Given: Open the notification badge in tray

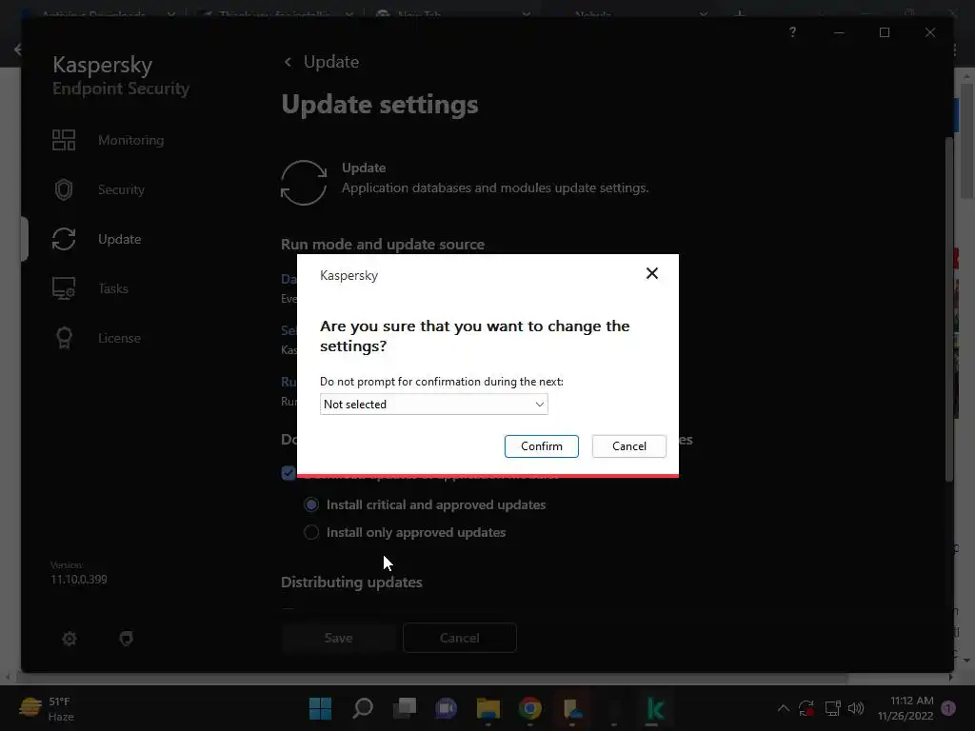Looking at the screenshot, I should tap(948, 708).
